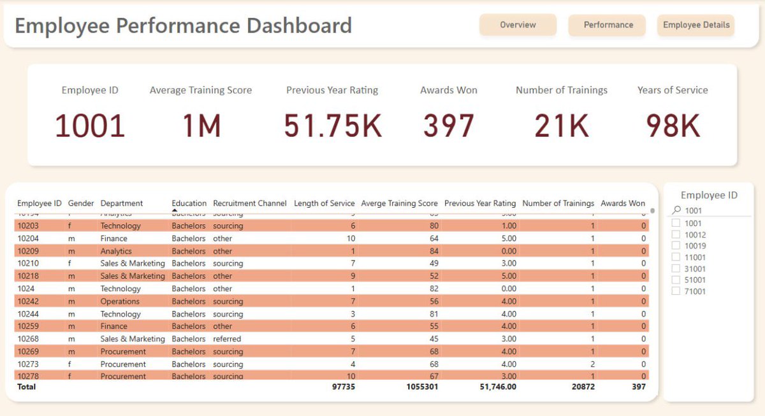Sort by Average Training Score header
Image resolution: width=765 pixels, height=416 pixels.
(x=400, y=203)
